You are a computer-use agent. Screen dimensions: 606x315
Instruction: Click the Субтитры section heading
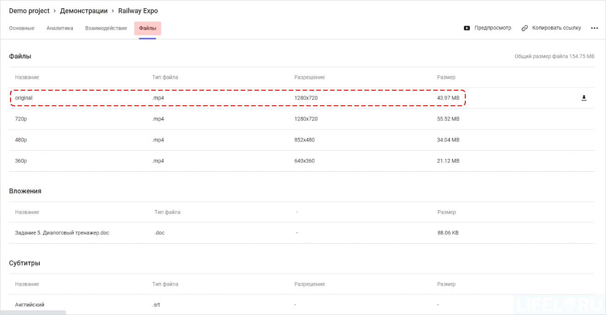25,263
